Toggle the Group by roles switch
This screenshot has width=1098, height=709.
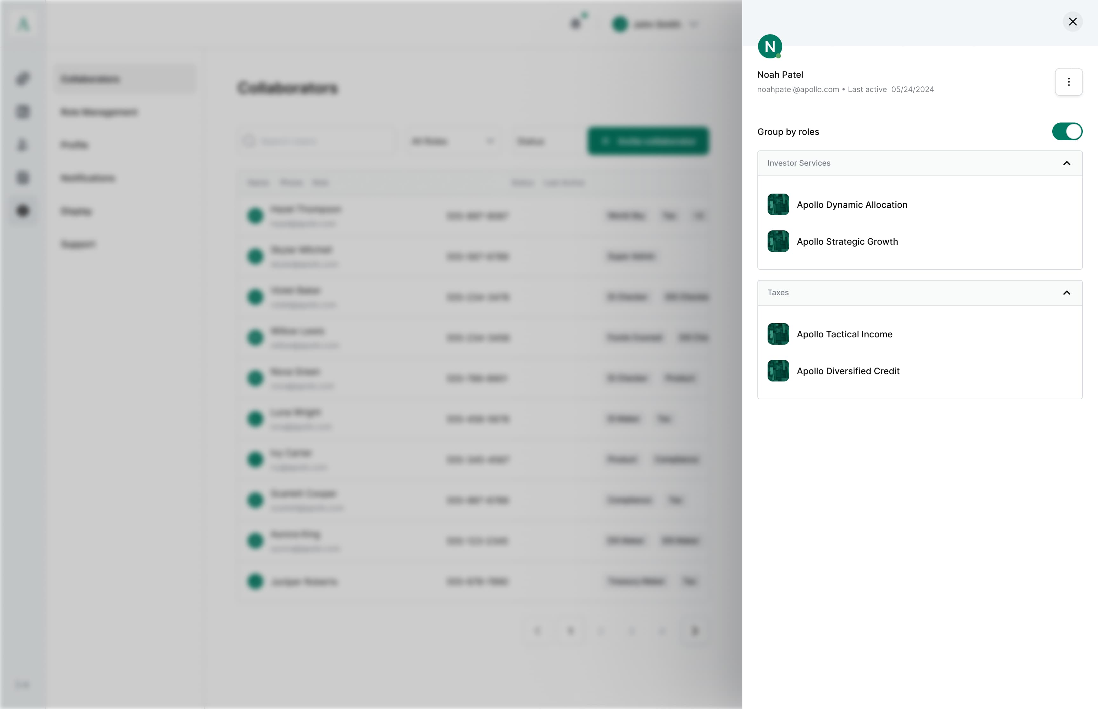coord(1067,131)
